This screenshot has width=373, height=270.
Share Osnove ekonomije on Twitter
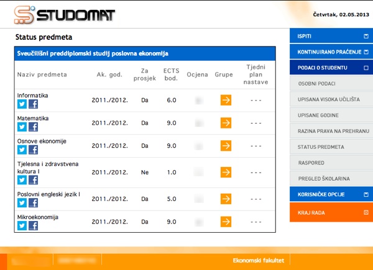(22, 150)
